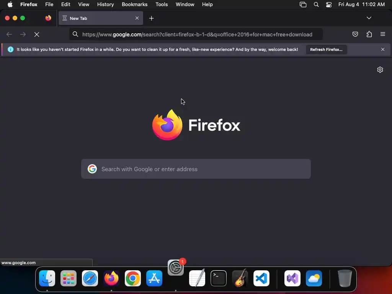Image resolution: width=392 pixels, height=294 pixels.
Task: Open the Window menu
Action: (x=185, y=5)
